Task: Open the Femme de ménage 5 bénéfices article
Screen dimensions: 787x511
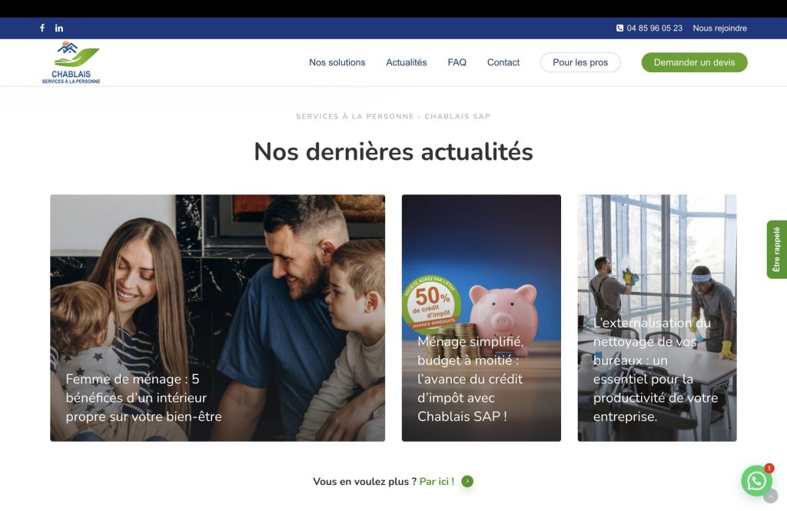Action: pyautogui.click(x=218, y=318)
